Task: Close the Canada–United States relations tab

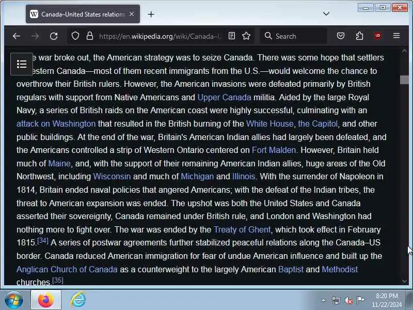Action: [132, 14]
